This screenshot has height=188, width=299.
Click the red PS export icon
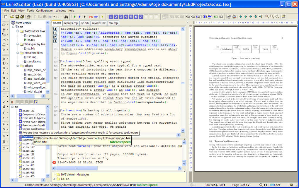[x=91, y=17]
